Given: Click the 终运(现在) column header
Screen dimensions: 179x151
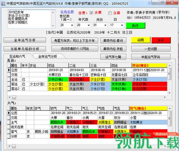Looking at the screenshot, I should tap(149, 66).
